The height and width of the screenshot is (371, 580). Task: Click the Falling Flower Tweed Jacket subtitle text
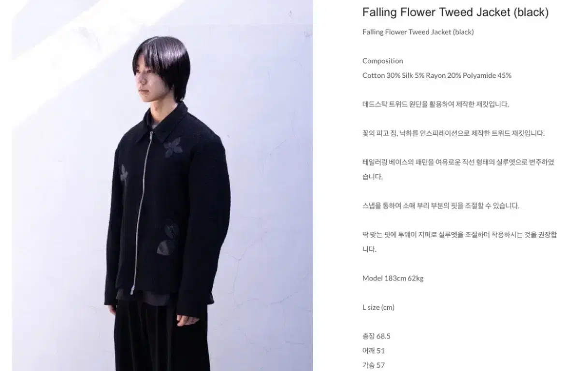coord(418,32)
